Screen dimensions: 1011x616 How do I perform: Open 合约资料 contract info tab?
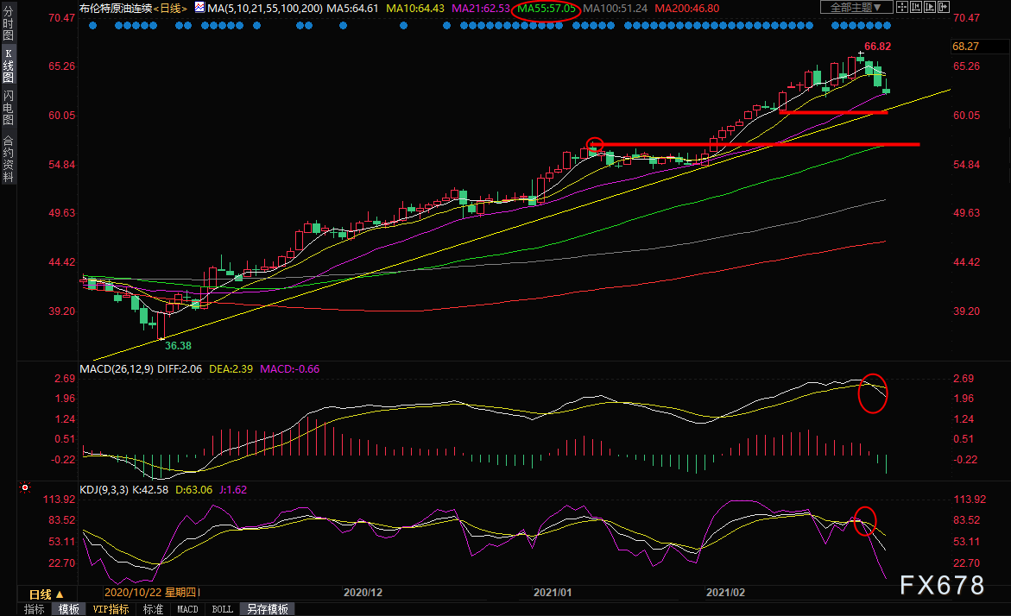[8, 159]
